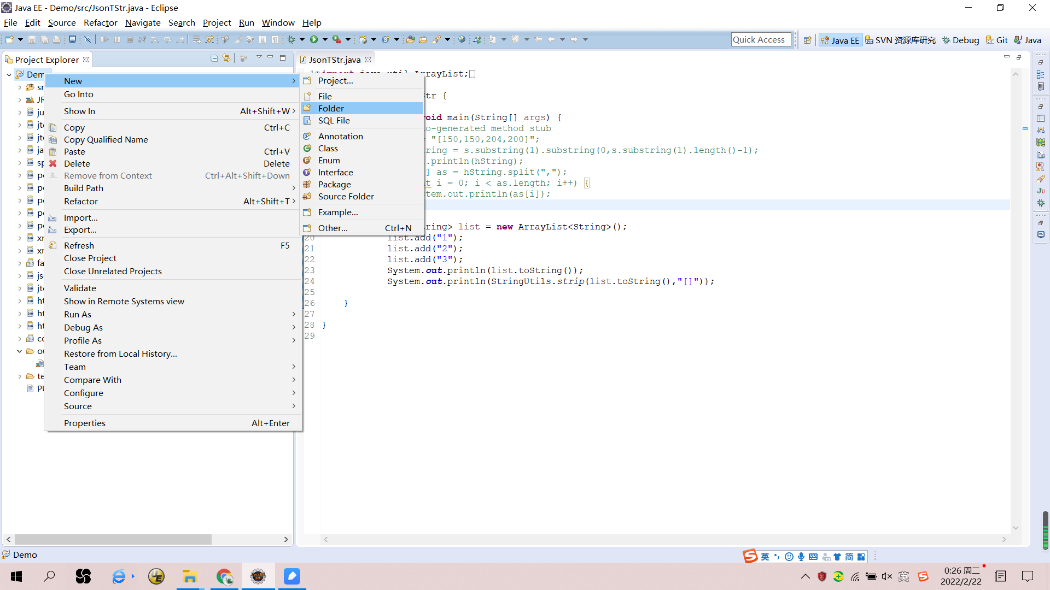Switch the input method language in the taskbar
This screenshot has width=1050, height=590.
(764, 556)
